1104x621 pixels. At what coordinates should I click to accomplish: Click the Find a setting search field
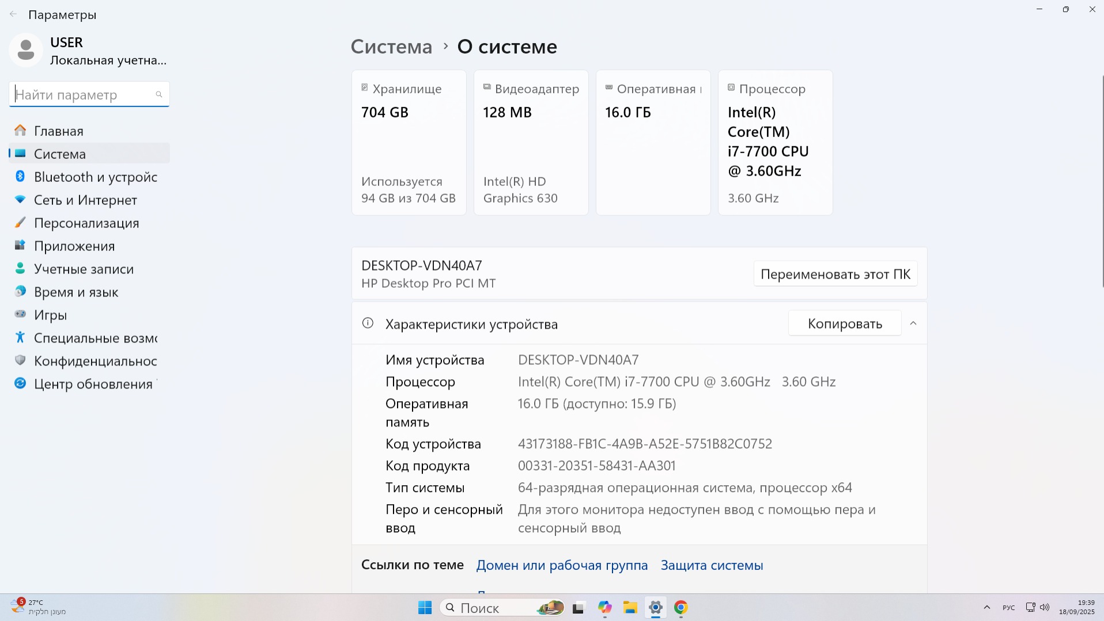[84, 94]
